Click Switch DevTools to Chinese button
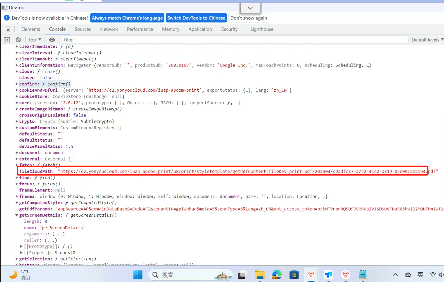 click(196, 18)
